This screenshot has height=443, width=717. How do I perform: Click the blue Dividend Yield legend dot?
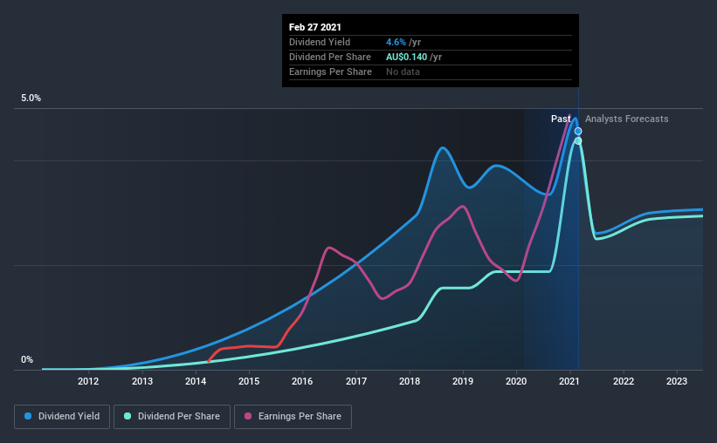point(28,416)
